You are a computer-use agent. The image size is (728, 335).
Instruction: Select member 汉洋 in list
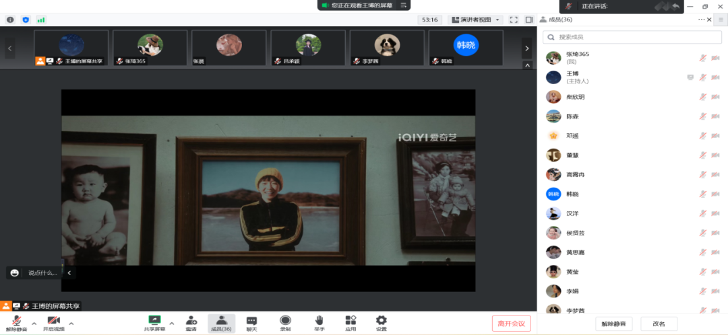click(x=632, y=214)
